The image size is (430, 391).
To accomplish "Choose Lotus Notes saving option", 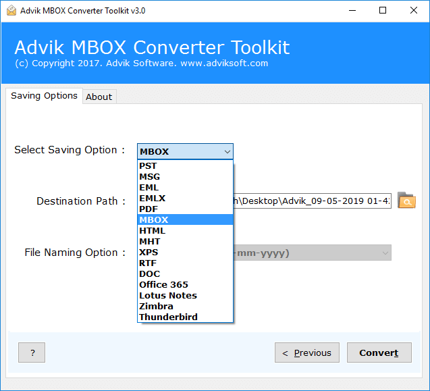I will coord(185,295).
